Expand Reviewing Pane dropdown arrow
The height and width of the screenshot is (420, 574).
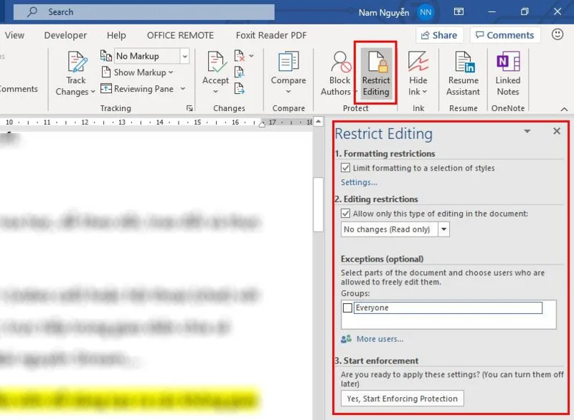[183, 89]
